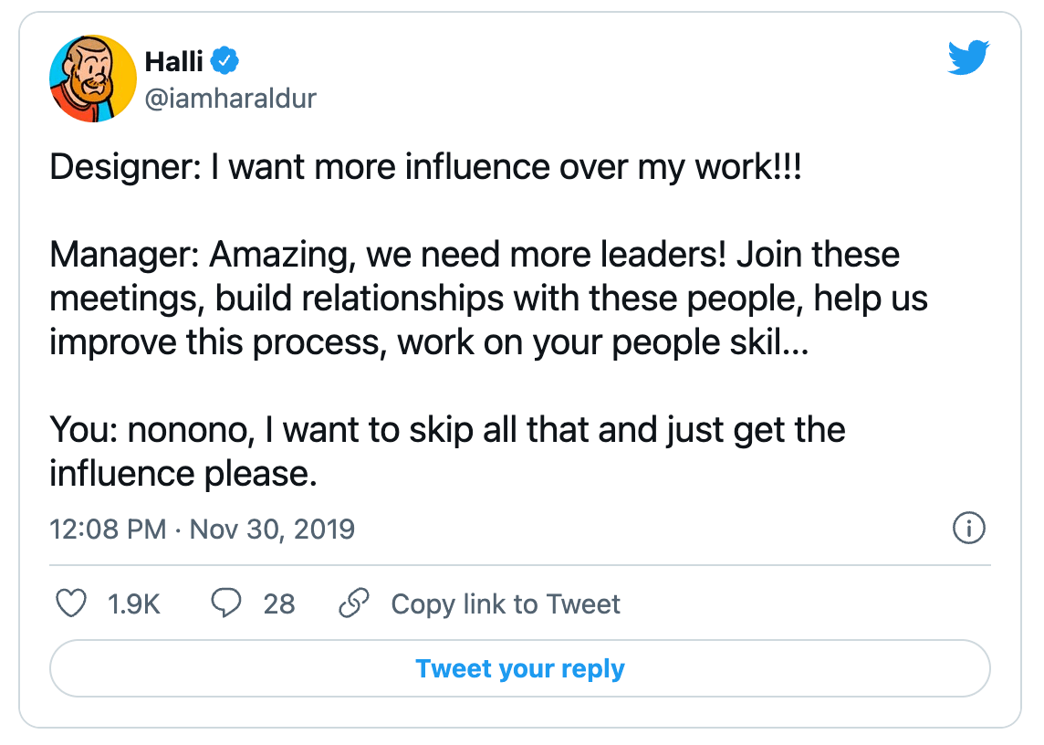The width and height of the screenshot is (1044, 745).
Task: Click Copy link to Tweet
Action: point(506,604)
